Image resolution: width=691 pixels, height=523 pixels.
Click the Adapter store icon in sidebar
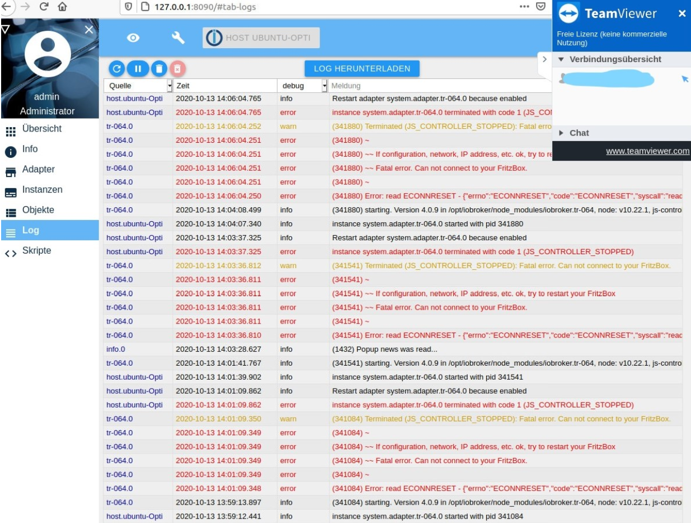tap(10, 171)
